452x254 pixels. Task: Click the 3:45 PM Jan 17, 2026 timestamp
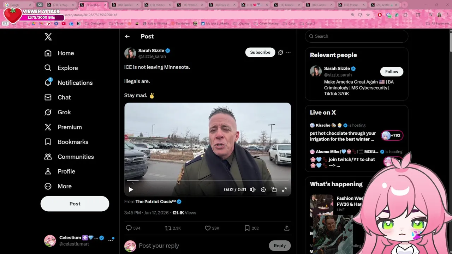click(146, 213)
